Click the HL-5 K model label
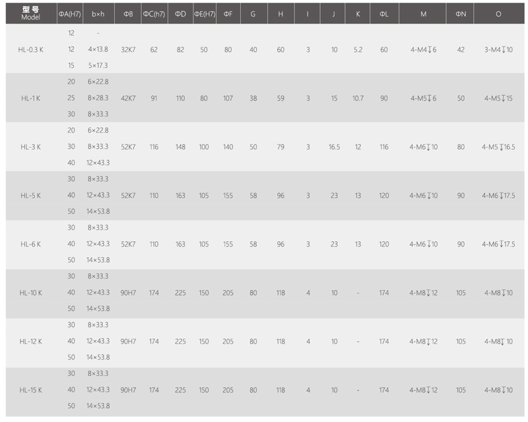The height and width of the screenshot is (422, 528). pyautogui.click(x=30, y=196)
